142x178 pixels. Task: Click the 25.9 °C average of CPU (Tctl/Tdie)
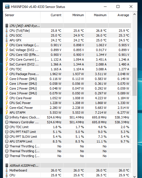tap(124, 31)
